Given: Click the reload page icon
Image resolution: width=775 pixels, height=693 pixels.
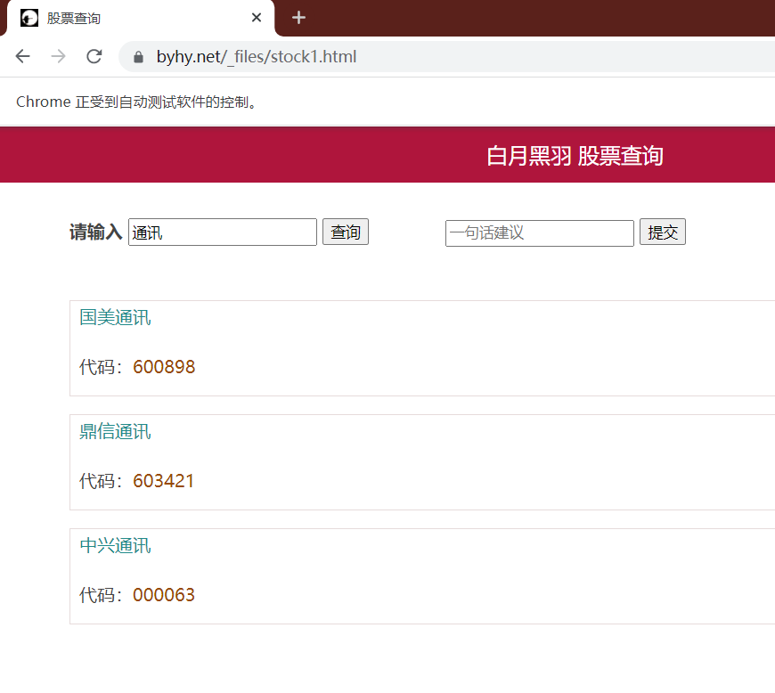Looking at the screenshot, I should click(x=94, y=55).
